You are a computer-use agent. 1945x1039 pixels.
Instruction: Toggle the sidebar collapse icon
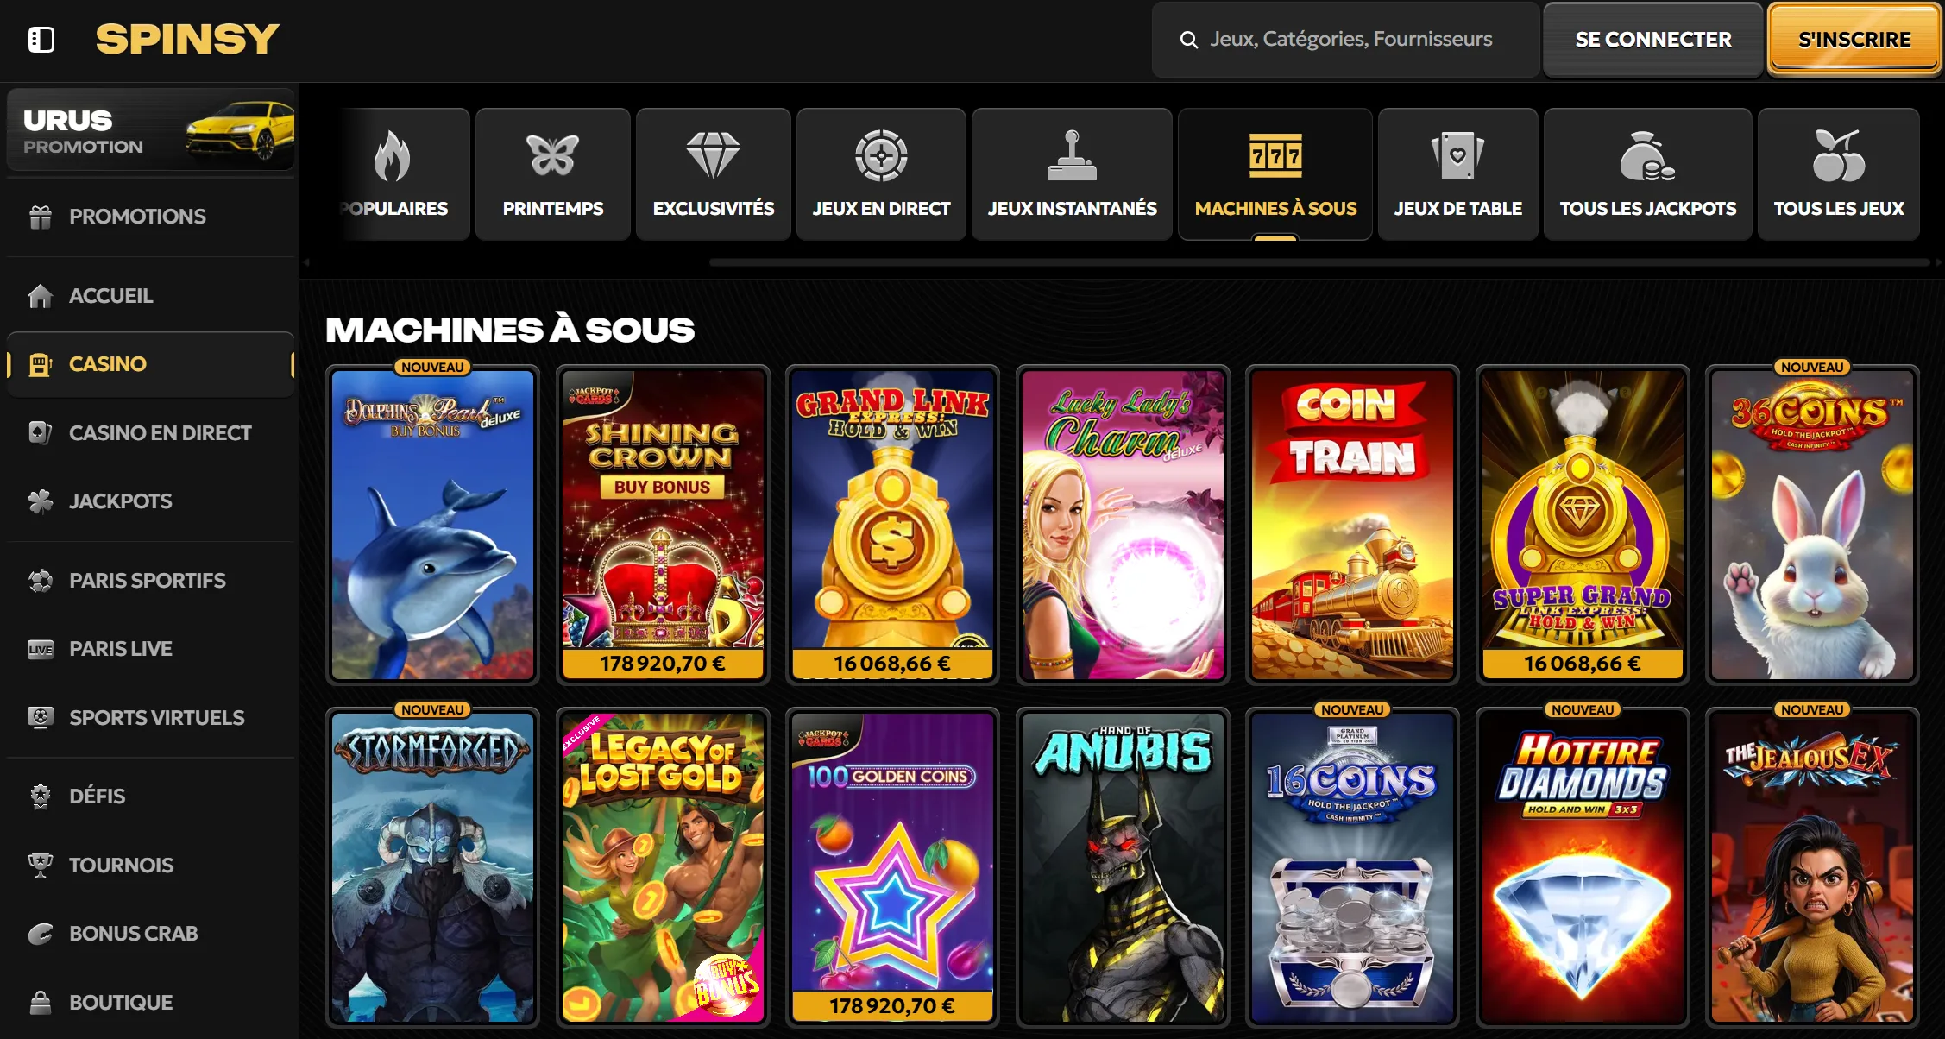tap(41, 40)
